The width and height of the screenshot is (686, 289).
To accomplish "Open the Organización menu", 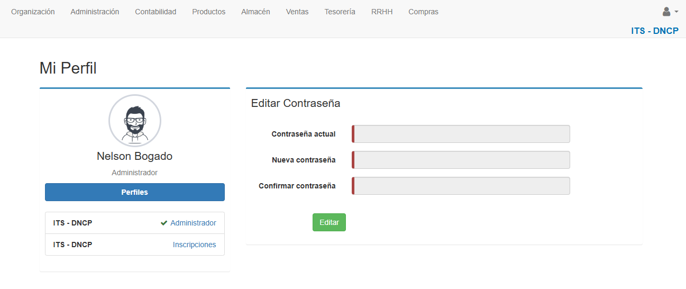I will (33, 12).
